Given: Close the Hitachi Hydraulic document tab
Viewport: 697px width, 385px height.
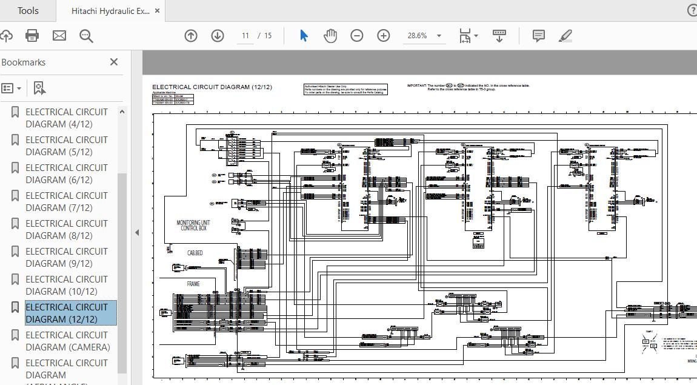Looking at the screenshot, I should pos(157,11).
